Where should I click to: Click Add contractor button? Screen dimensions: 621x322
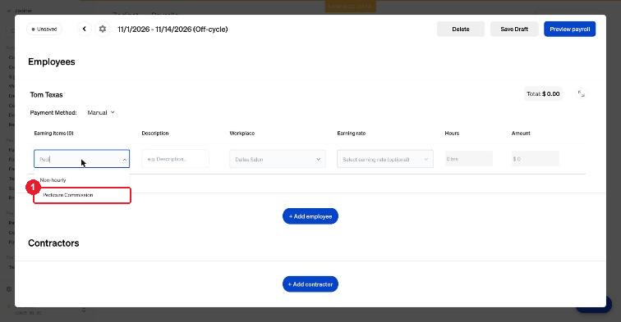coord(310,284)
